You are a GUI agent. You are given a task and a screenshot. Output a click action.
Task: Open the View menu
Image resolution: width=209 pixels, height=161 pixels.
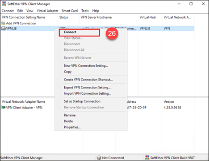(30, 11)
